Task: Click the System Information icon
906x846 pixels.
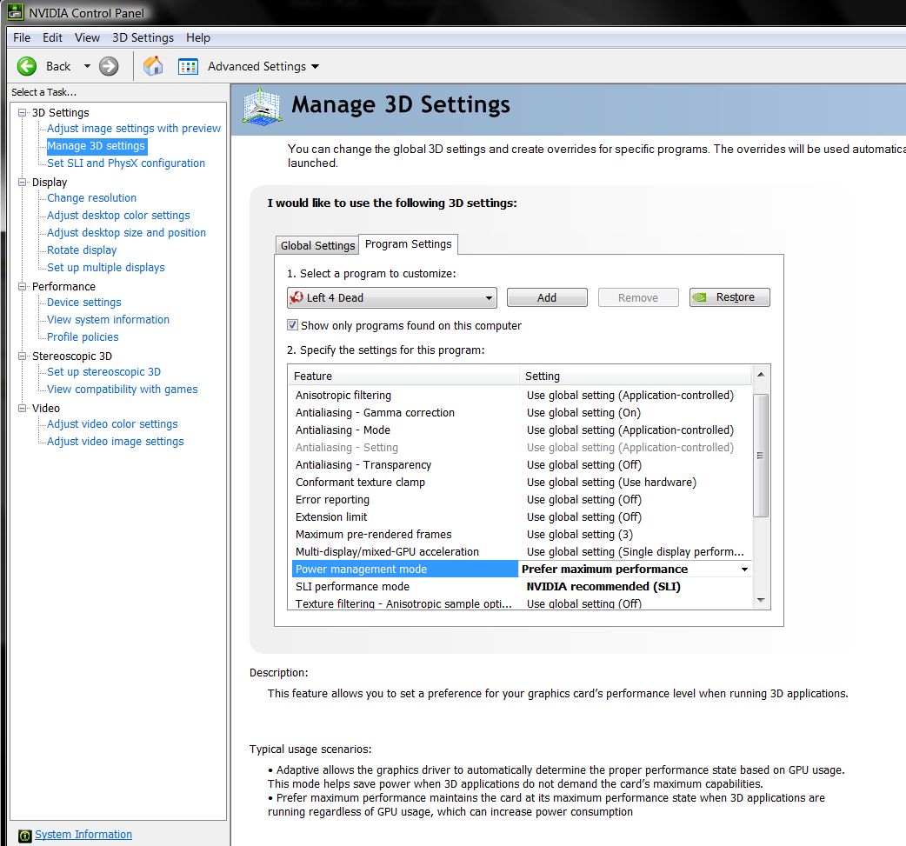Action: [25, 835]
